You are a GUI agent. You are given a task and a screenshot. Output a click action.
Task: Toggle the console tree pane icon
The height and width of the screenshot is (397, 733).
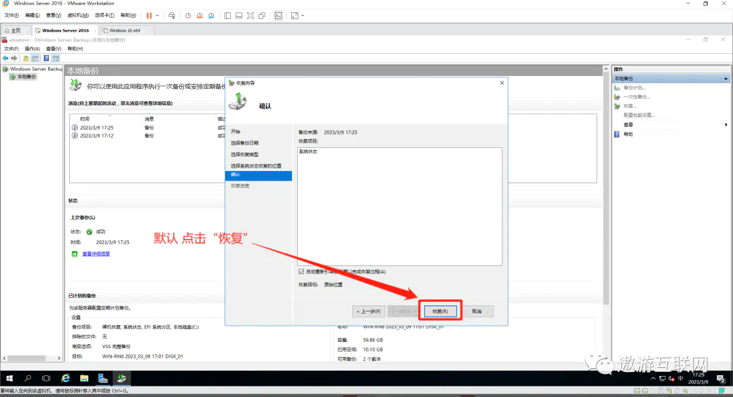(x=35, y=58)
